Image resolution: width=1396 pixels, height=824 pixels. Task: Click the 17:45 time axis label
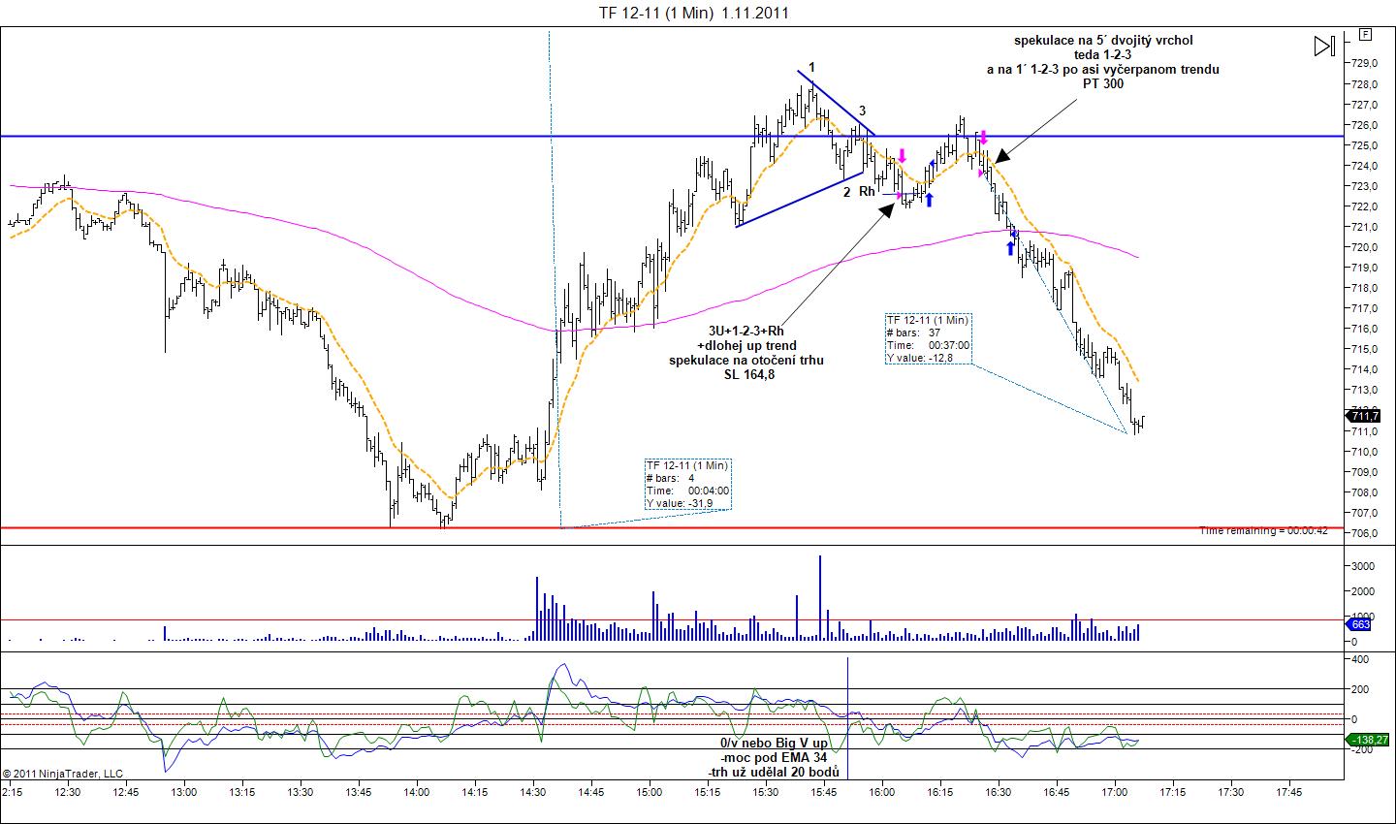[x=1289, y=792]
